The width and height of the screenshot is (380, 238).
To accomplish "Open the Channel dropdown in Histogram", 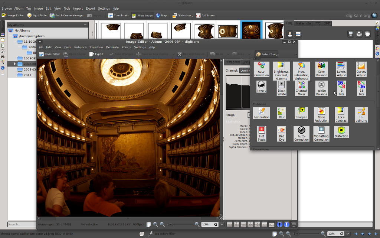I will pyautogui.click(x=244, y=71).
